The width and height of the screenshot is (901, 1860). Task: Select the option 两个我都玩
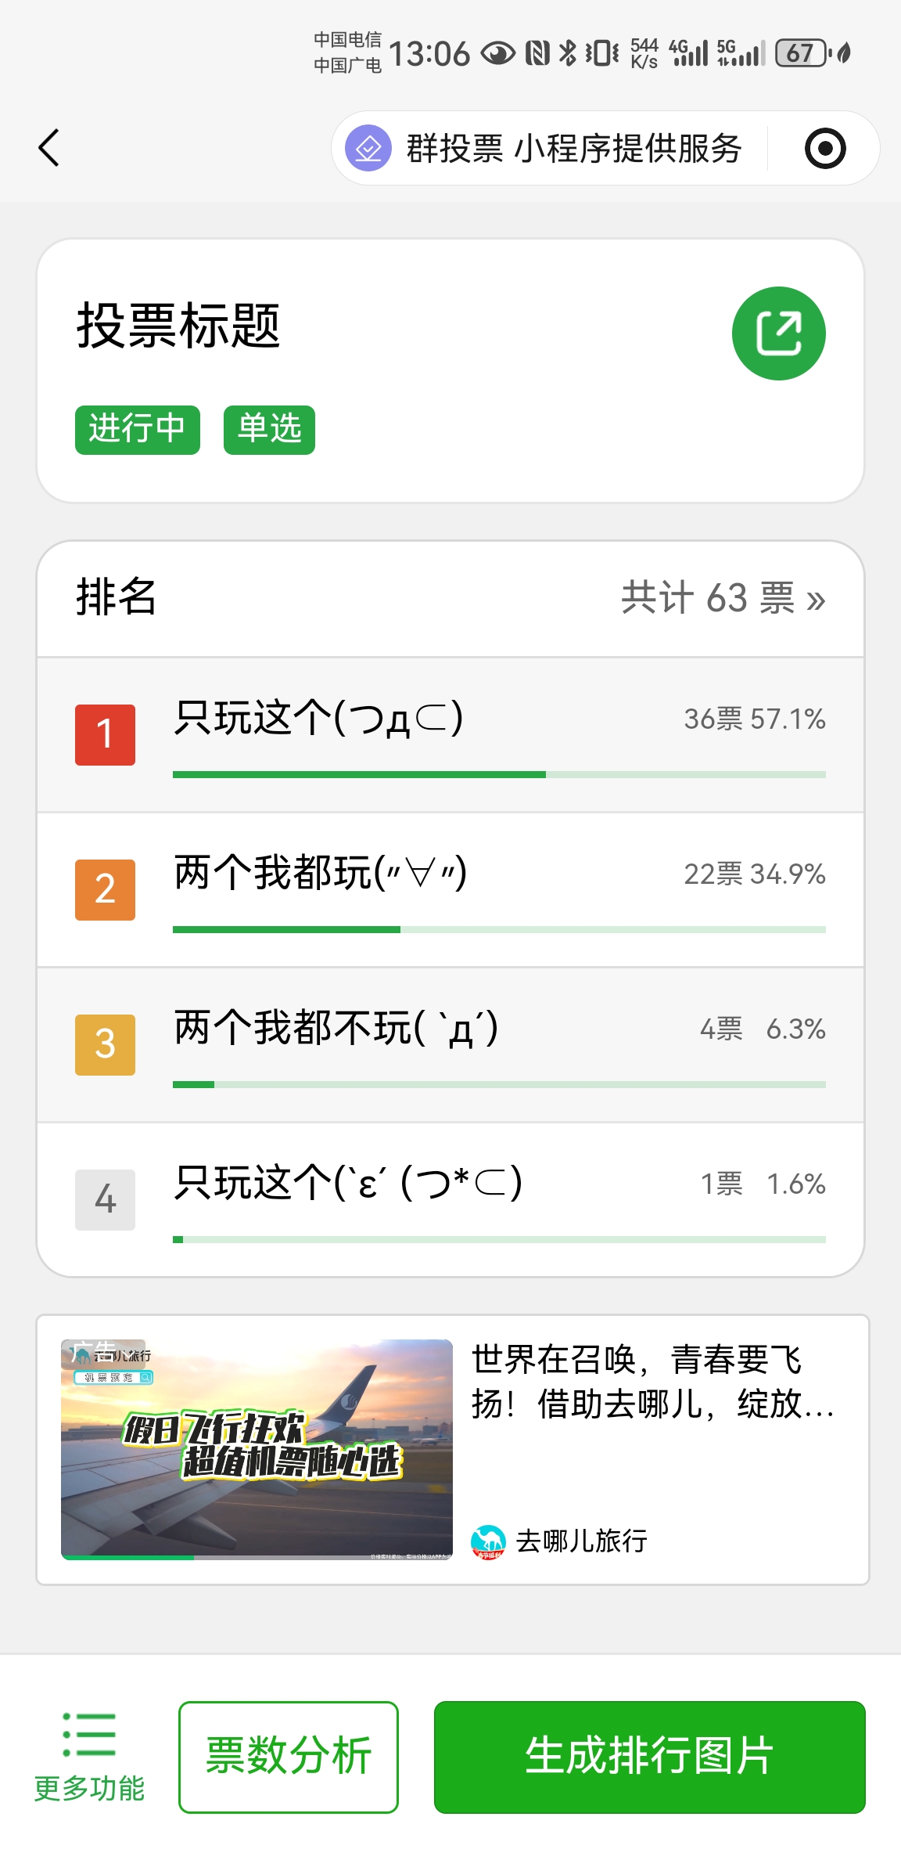[320, 873]
